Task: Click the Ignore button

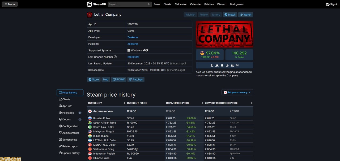Action: click(216, 15)
